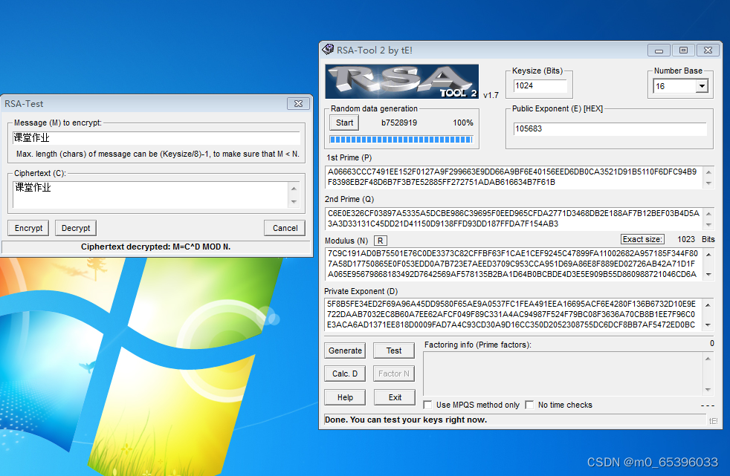Maximize the RSA-Tool 2 window

[x=683, y=50]
